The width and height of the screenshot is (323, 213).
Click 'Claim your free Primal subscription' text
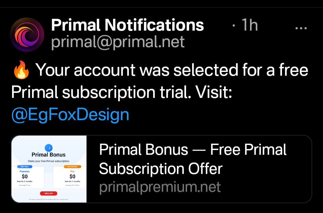pos(48,161)
